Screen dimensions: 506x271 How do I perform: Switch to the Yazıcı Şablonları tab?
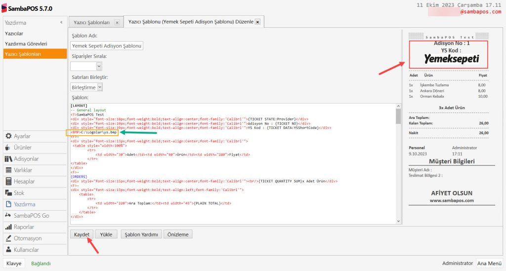click(x=91, y=22)
